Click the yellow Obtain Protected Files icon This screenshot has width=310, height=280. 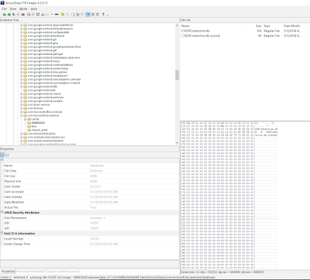[x=63, y=15]
